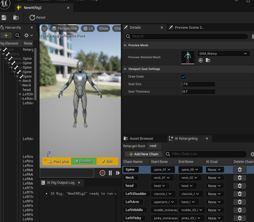
Task: Sort by Chain Name column header
Action: click(x=133, y=162)
